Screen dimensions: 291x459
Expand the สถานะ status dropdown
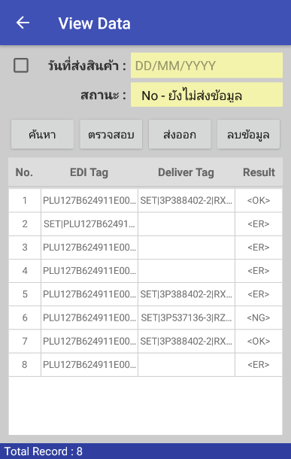[x=207, y=95]
